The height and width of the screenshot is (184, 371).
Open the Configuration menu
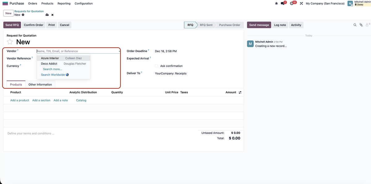83,3
